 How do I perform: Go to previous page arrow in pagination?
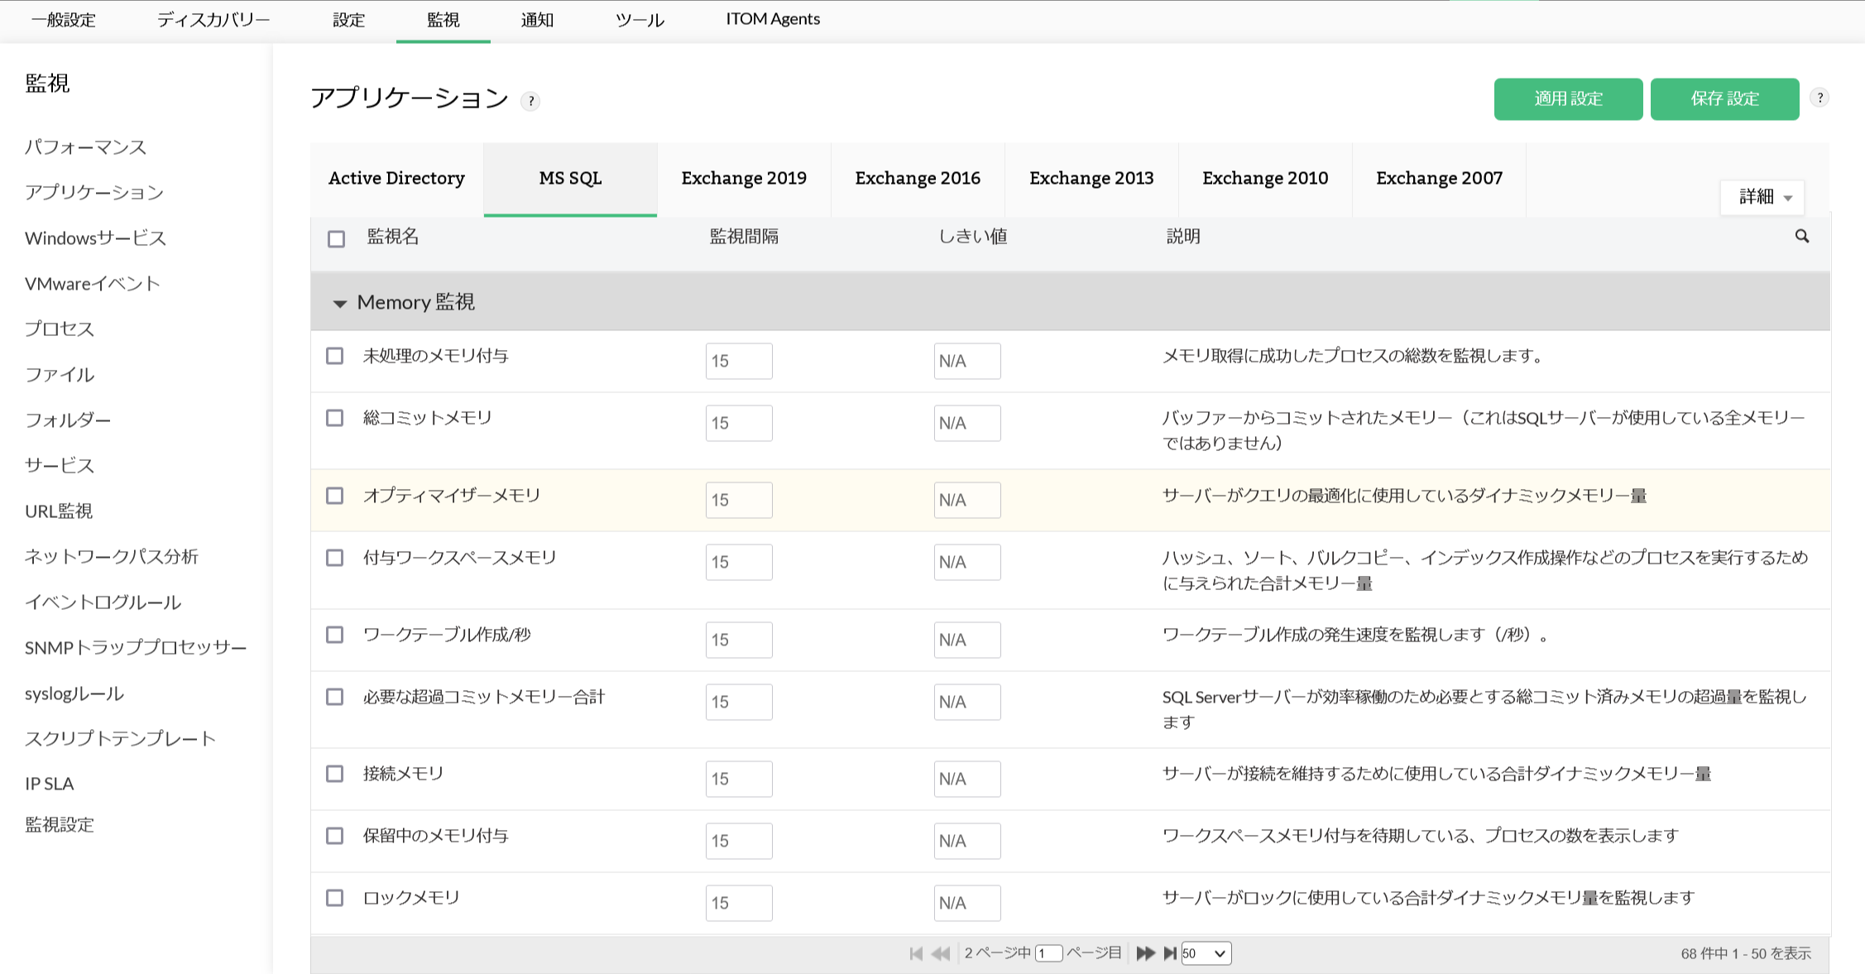(x=940, y=953)
